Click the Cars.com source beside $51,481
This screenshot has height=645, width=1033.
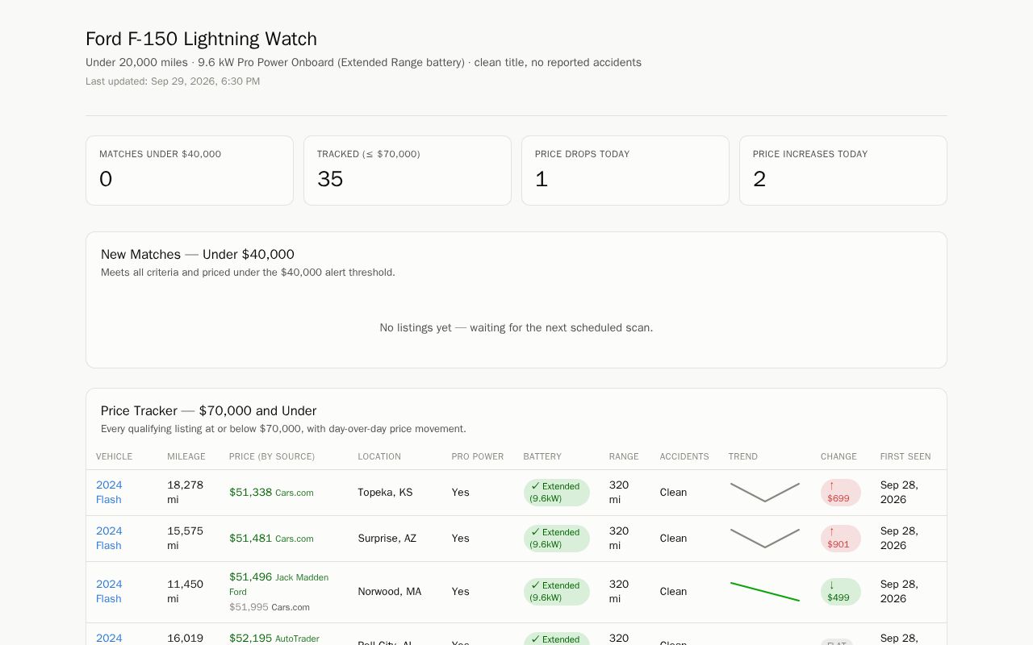295,539
